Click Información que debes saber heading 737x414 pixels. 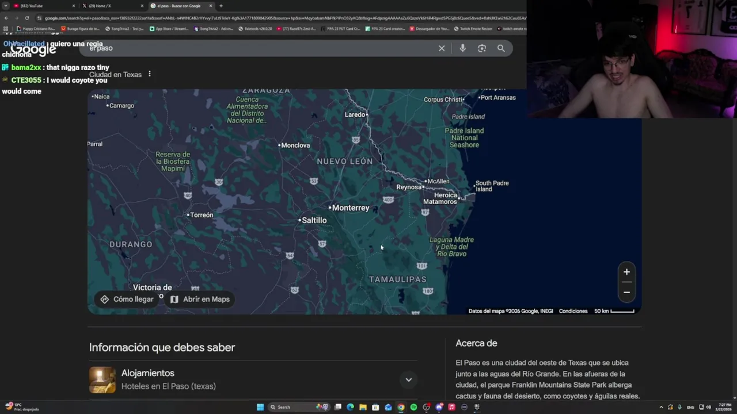tap(162, 347)
